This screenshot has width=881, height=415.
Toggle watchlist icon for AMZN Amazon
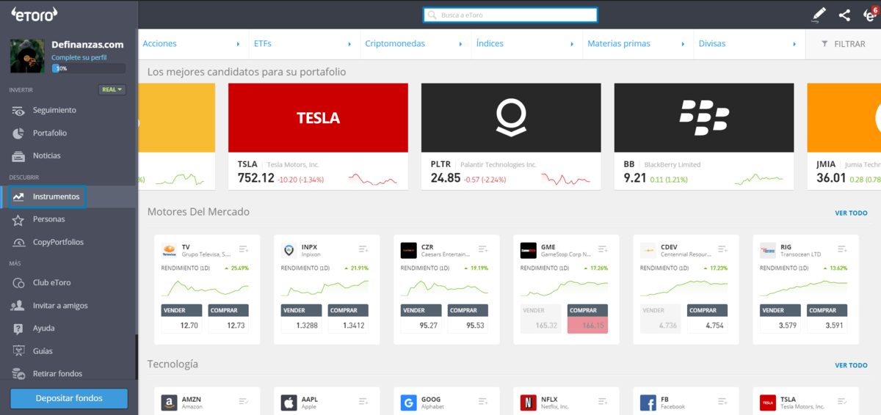click(x=244, y=401)
